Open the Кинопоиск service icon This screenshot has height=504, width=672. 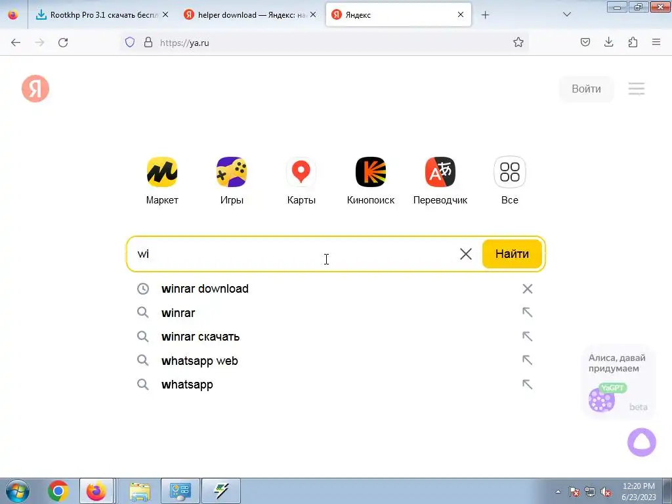pyautogui.click(x=371, y=172)
